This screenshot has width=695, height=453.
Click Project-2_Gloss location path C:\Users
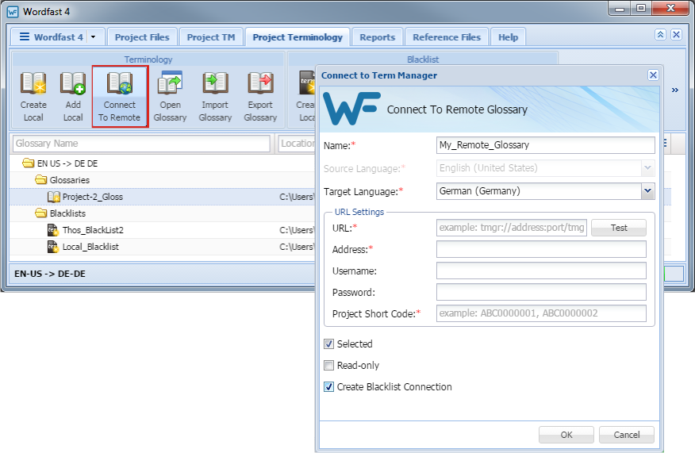tap(297, 197)
